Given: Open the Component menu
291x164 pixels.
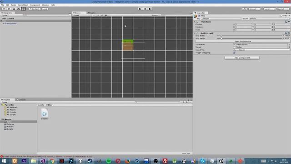Looking at the screenshot, I should click(35, 5).
